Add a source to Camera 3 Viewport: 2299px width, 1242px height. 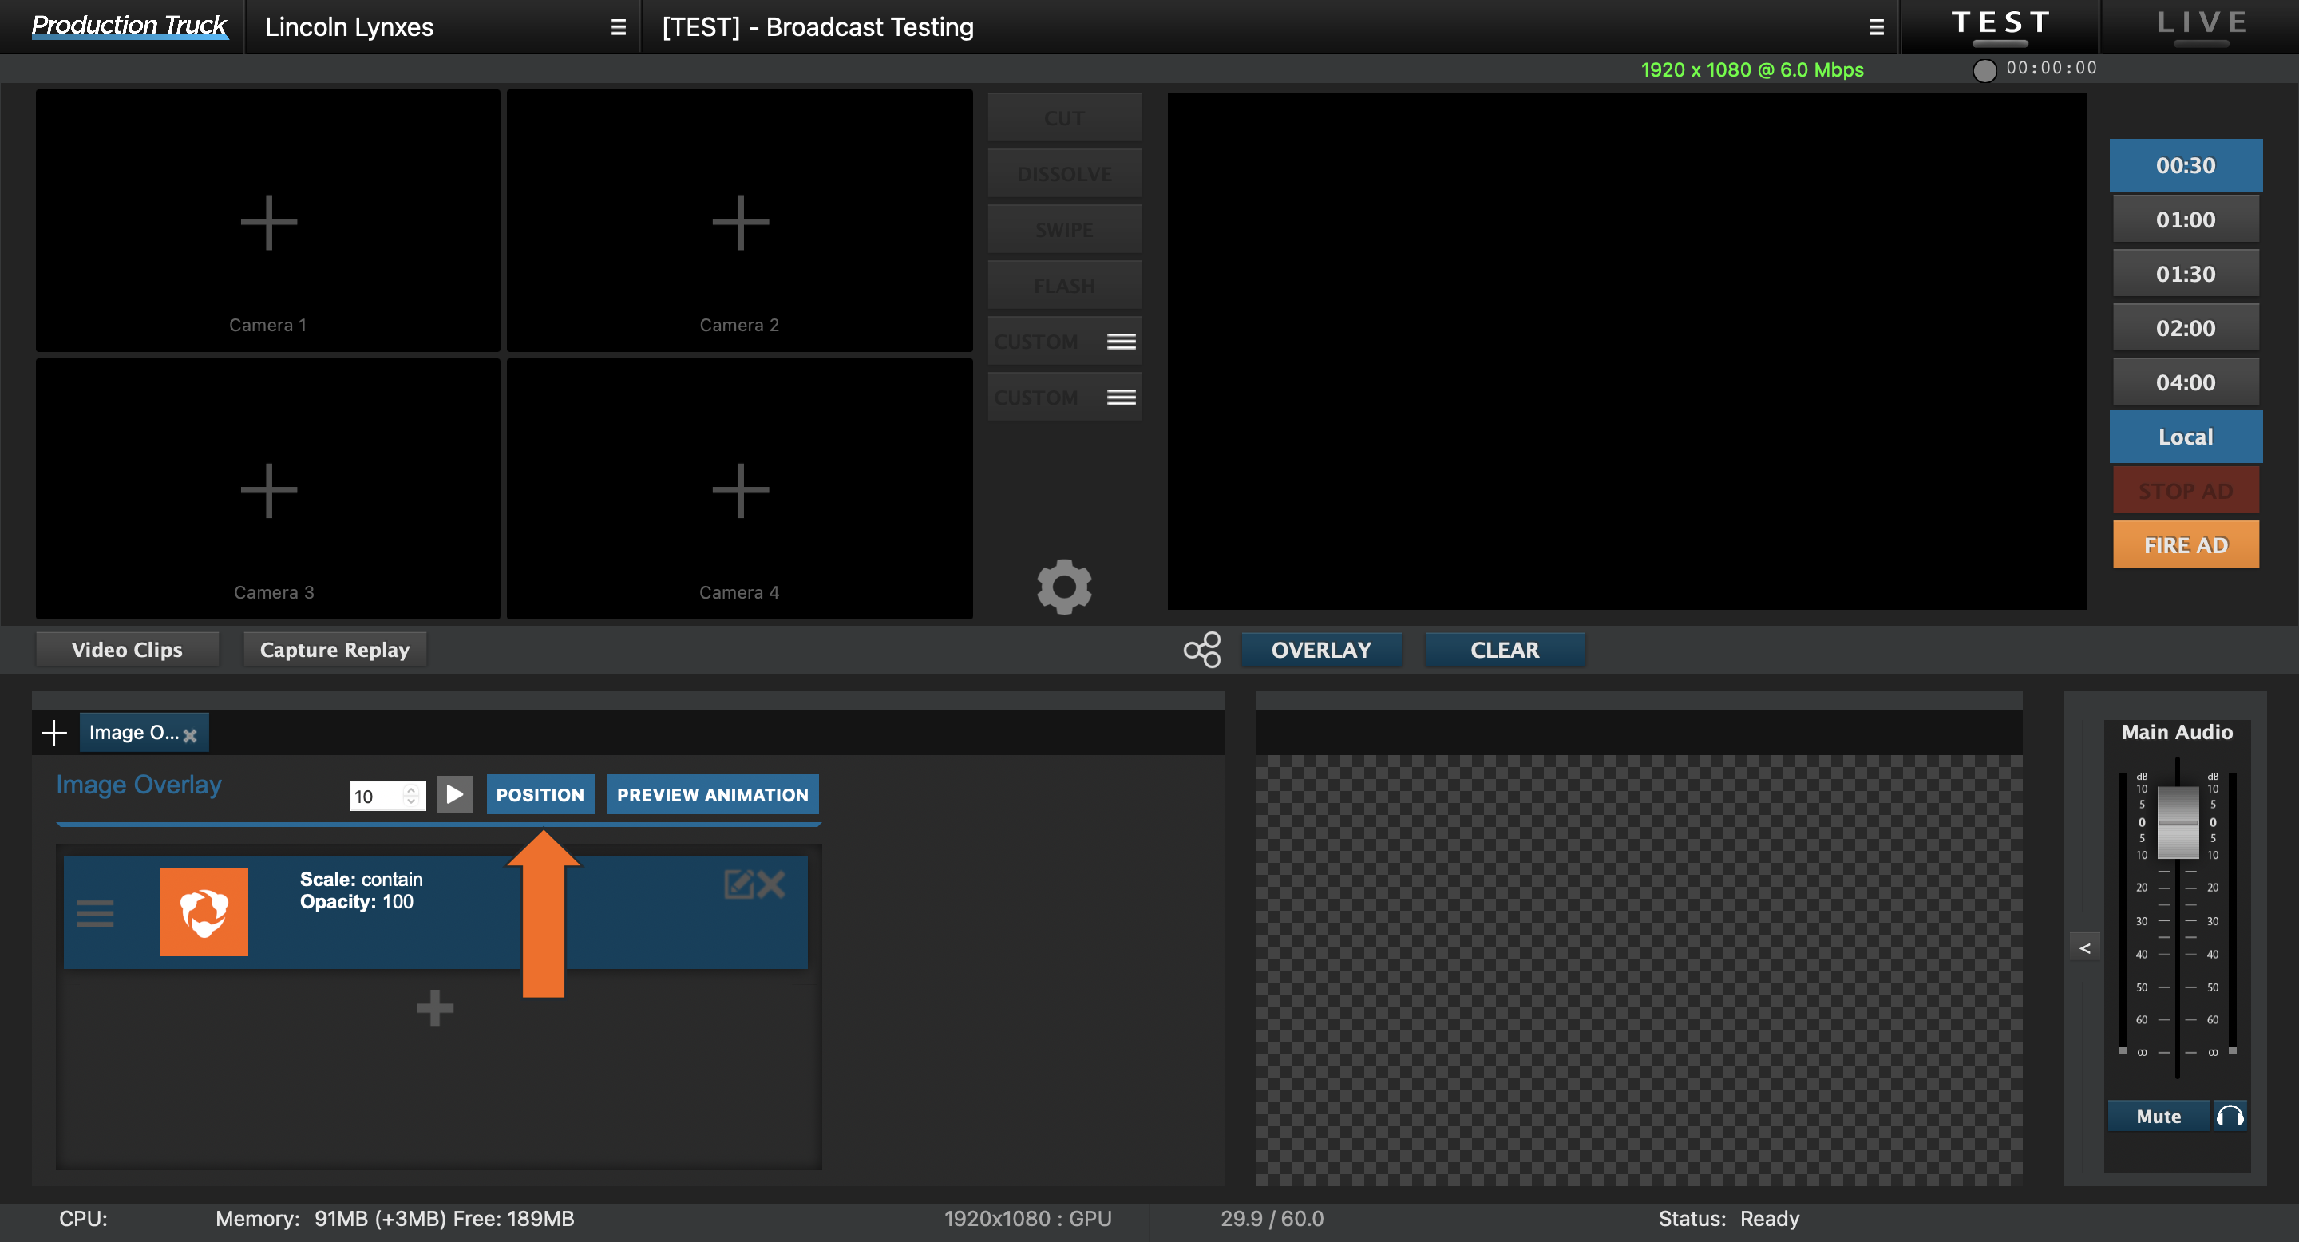pos(267,490)
